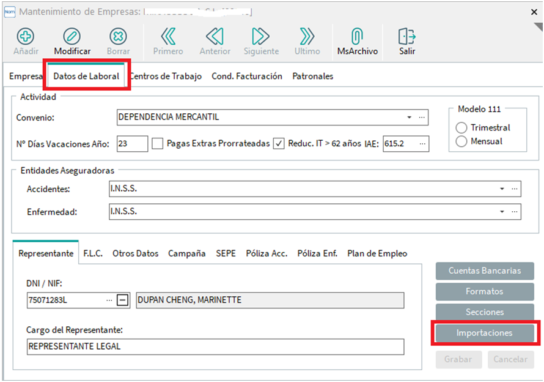The image size is (544, 382).
Task: Go to previous record with Anterior
Action: [215, 36]
